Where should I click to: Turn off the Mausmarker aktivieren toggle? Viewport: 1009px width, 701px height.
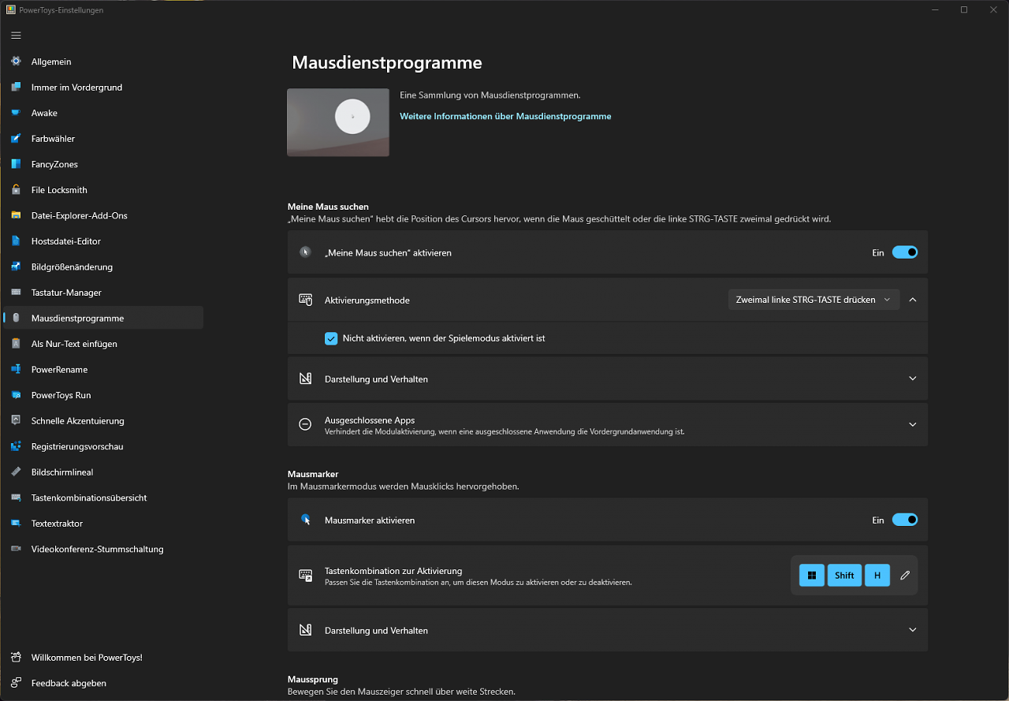(905, 520)
